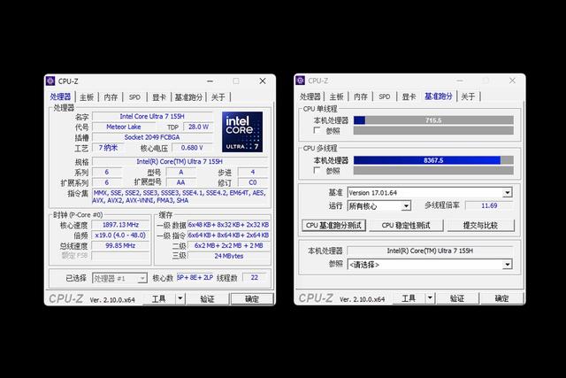Enable 参照 checkbox under CPU 单线程

click(x=317, y=130)
